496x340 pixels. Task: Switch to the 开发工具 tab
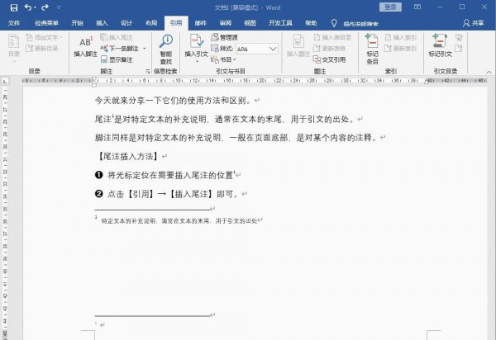click(280, 23)
